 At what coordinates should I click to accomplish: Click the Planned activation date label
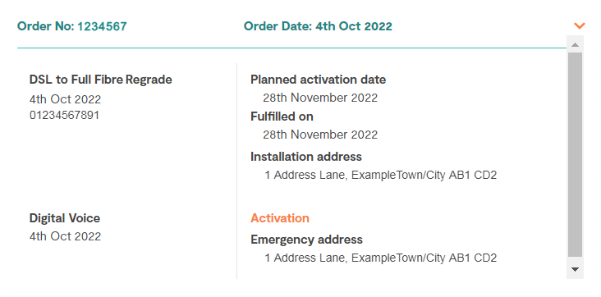point(318,80)
